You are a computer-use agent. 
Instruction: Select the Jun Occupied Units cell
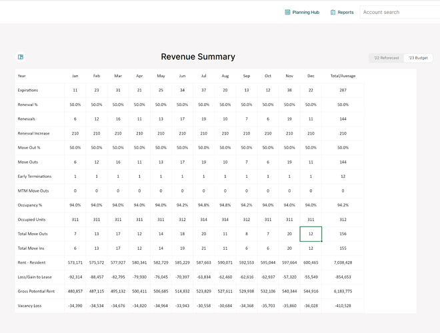[x=183, y=219]
